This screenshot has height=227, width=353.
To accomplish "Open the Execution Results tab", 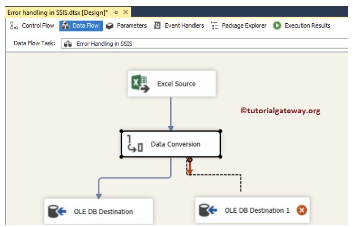I will pos(302,26).
